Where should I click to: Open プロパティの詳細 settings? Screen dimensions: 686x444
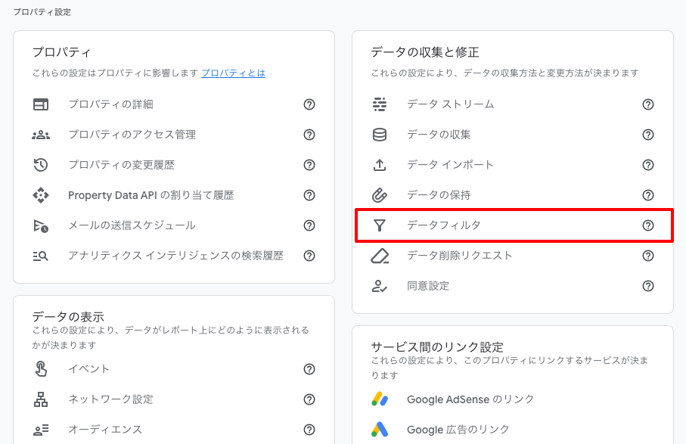click(110, 104)
